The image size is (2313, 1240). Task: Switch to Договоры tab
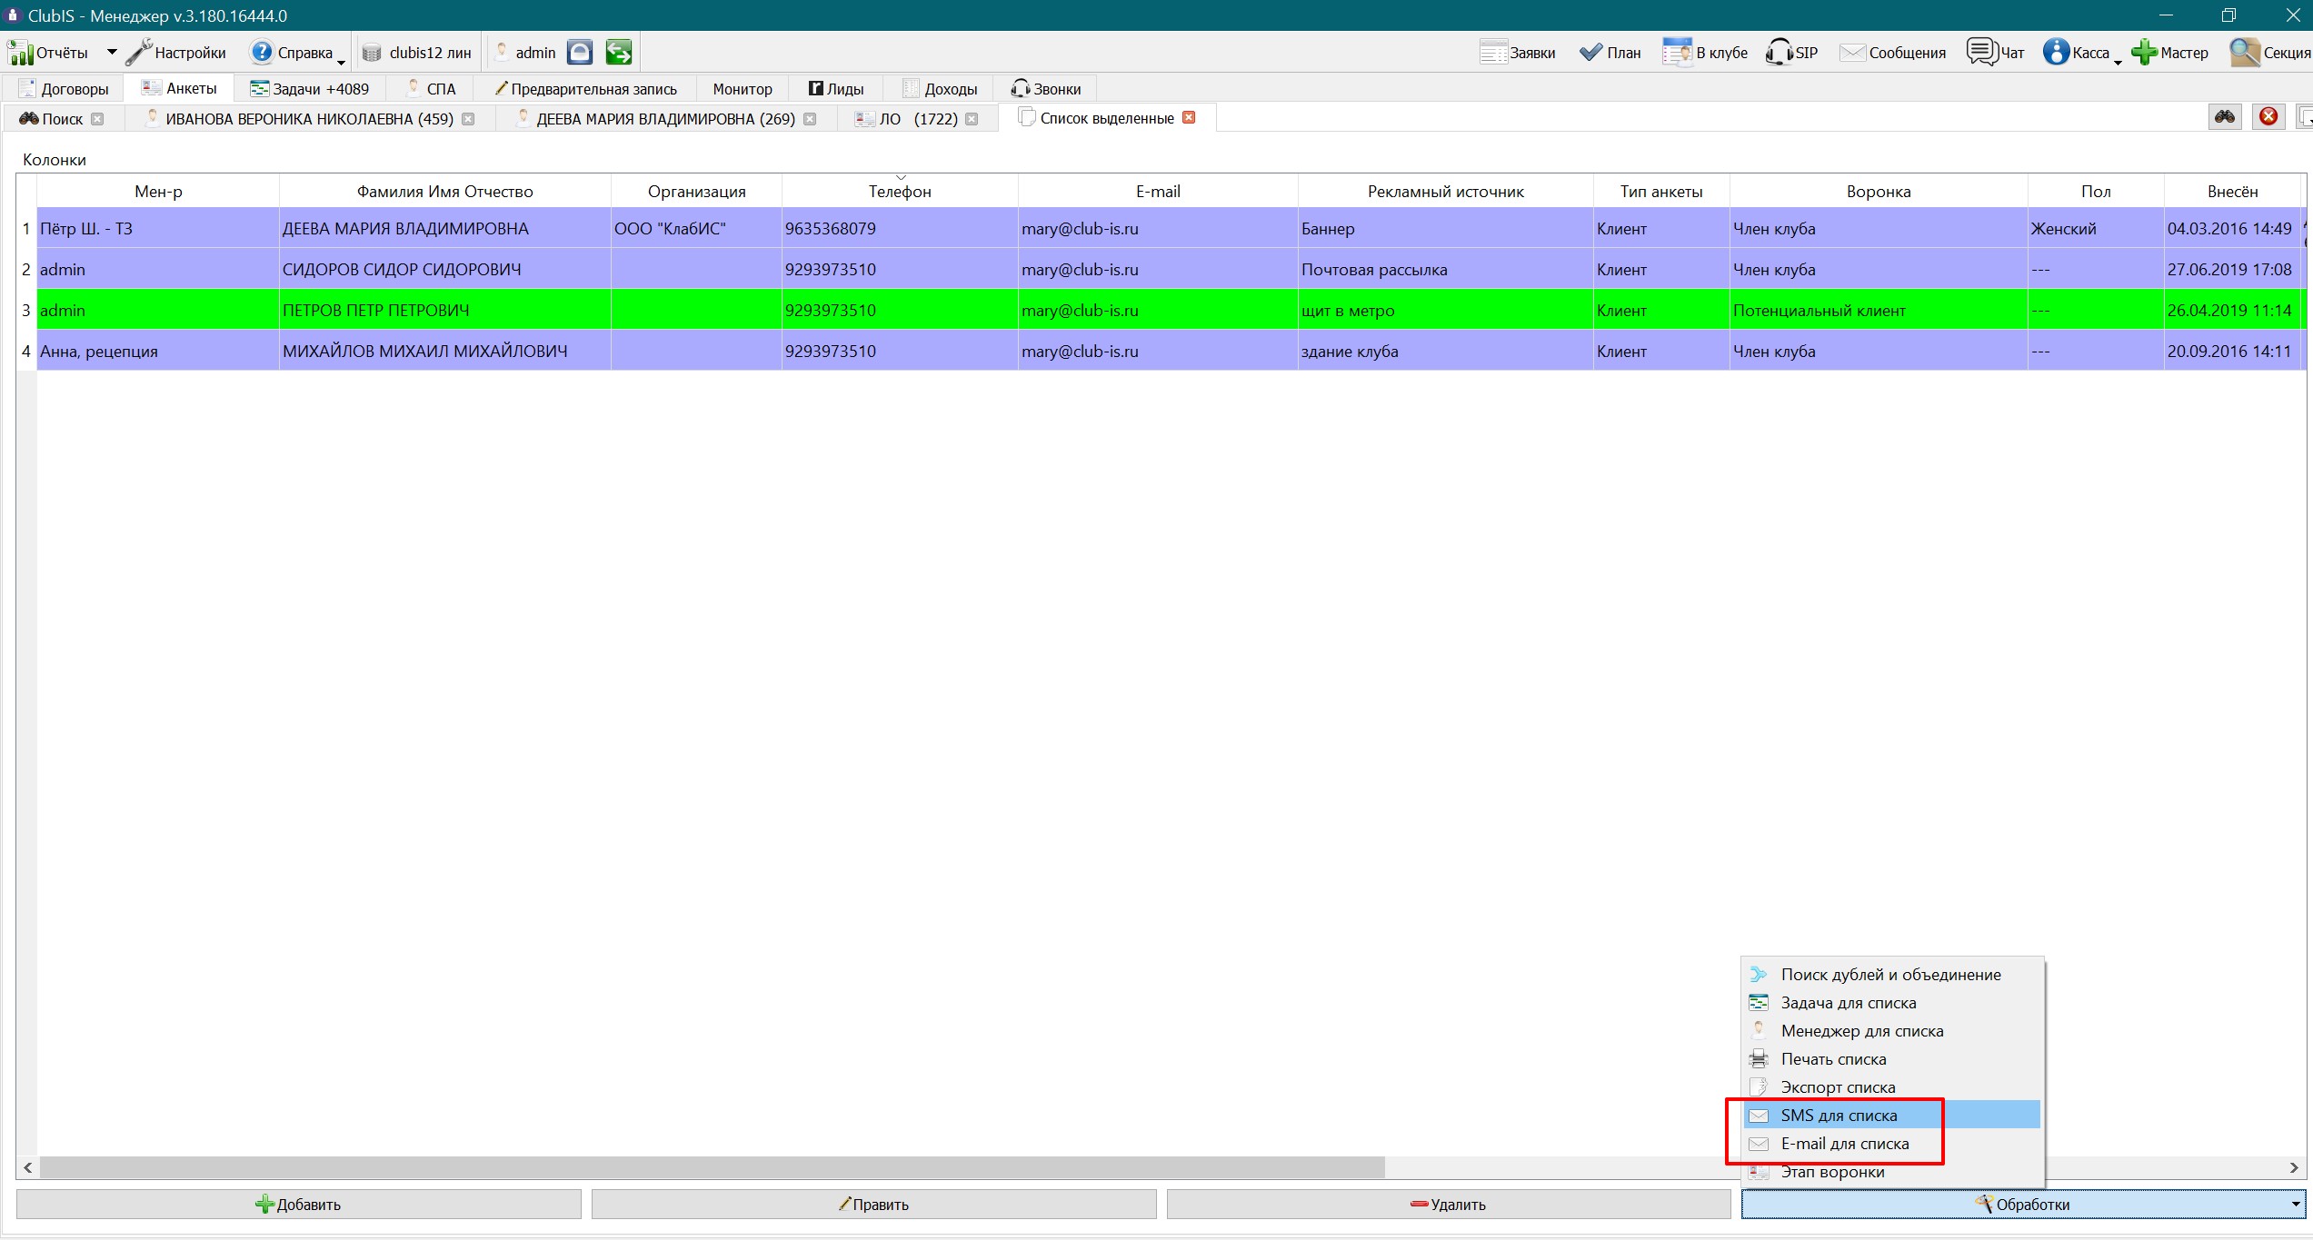coord(64,88)
